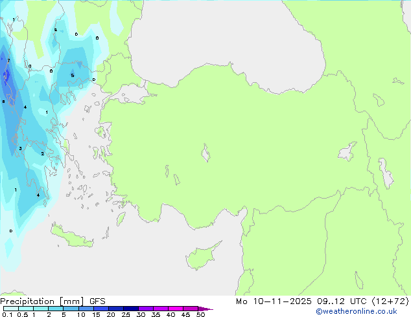
Task: Click the precipitation value '3' on map
Action: (x=20, y=149)
